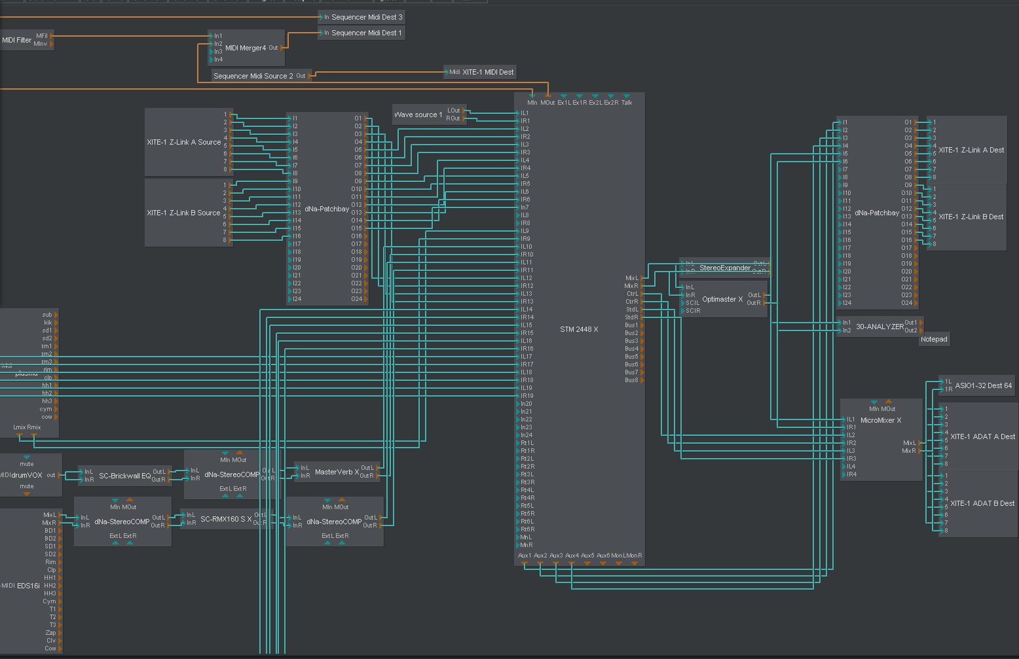
Task: Click the IL1 input port of STM 2448 X
Action: point(517,113)
